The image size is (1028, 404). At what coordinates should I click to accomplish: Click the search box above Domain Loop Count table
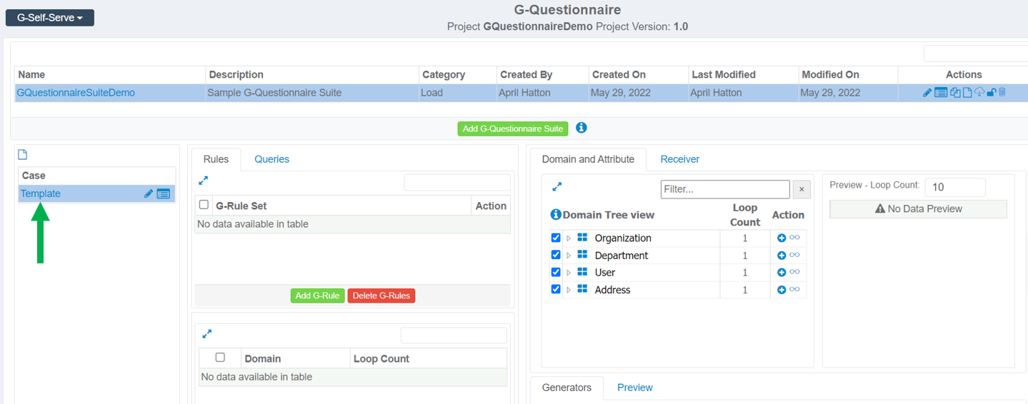point(454,335)
